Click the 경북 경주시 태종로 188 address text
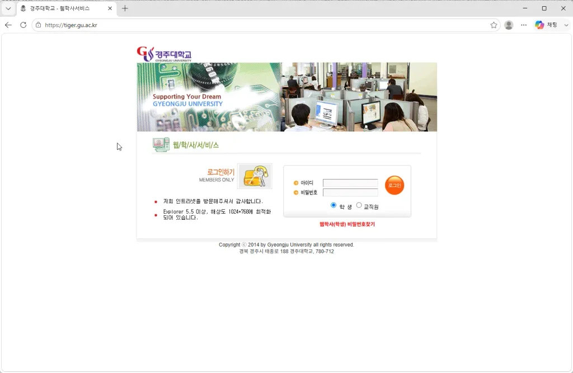 286,251
